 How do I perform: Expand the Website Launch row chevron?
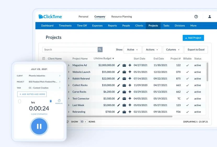[69, 72]
